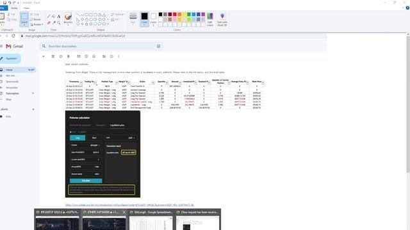Image resolution: width=410 pixels, height=230 pixels.
Task: Select the Eraser tool
Action: coord(49,23)
